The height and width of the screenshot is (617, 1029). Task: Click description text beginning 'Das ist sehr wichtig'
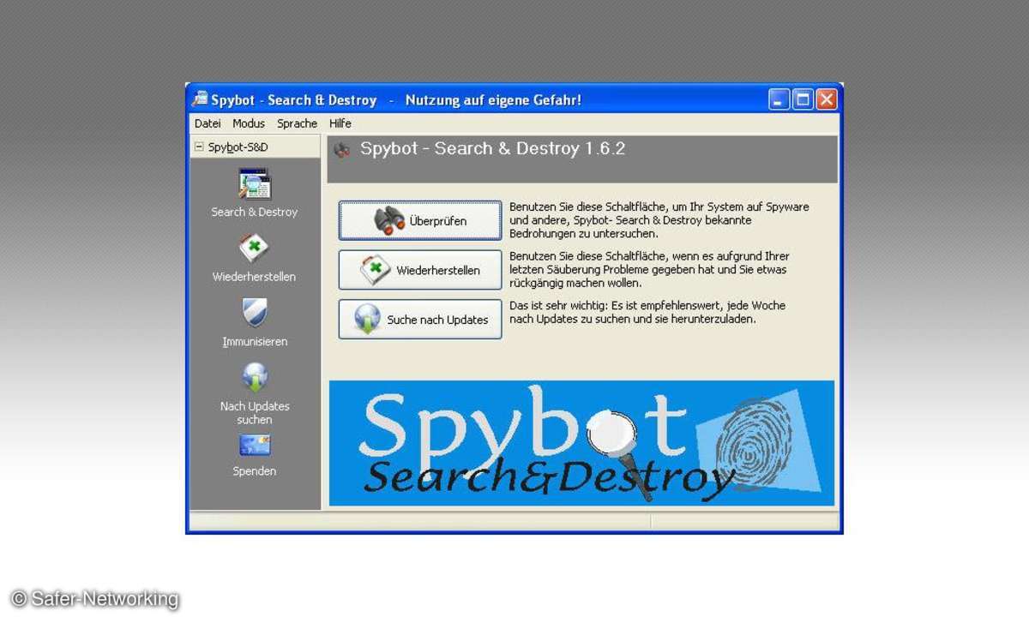click(647, 312)
